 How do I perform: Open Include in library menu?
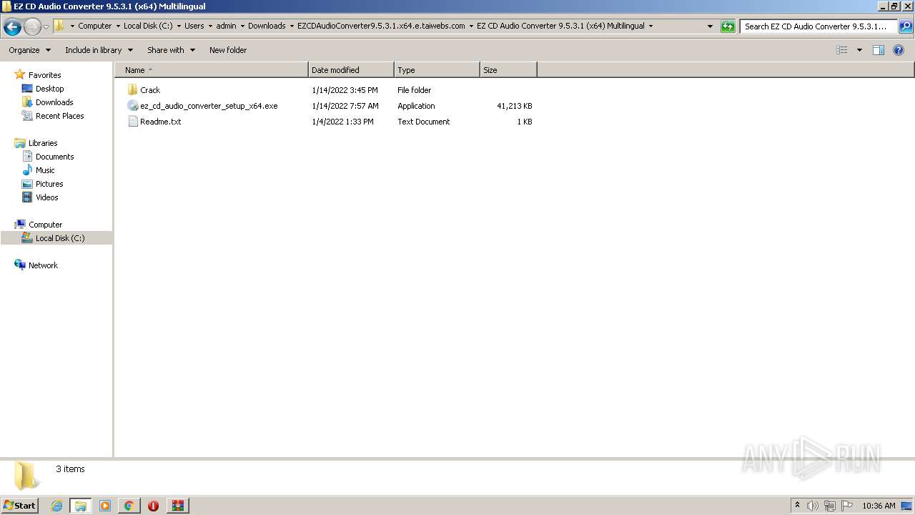(x=99, y=50)
